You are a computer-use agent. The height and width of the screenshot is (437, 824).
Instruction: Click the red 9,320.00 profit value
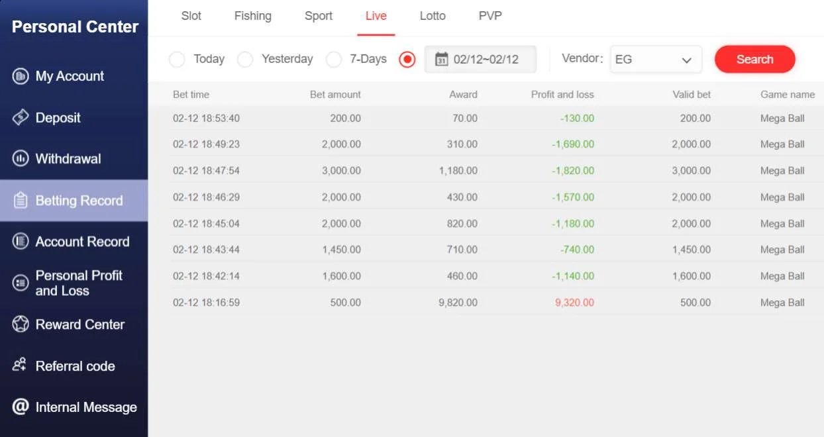(574, 303)
